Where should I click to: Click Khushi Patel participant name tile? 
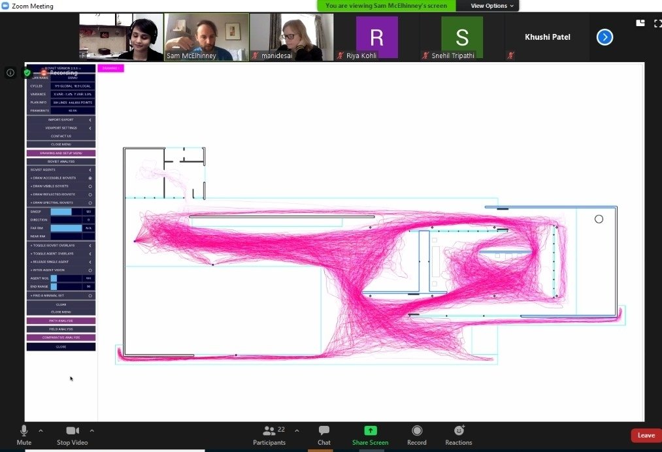[547, 37]
